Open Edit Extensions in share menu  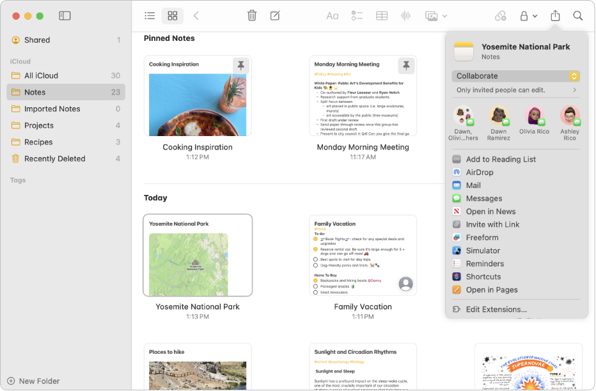tap(496, 309)
